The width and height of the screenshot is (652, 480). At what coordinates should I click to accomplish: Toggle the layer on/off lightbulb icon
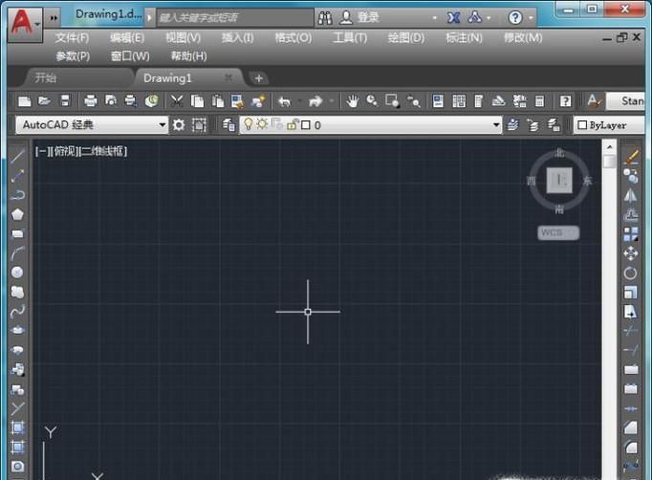click(x=247, y=124)
